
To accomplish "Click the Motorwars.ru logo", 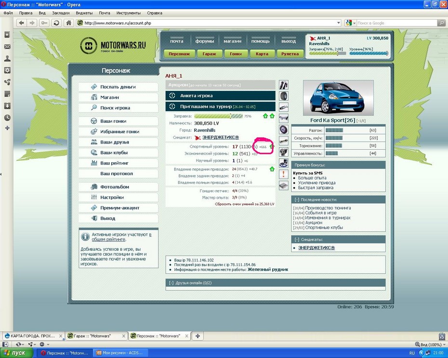I will click(x=113, y=46).
